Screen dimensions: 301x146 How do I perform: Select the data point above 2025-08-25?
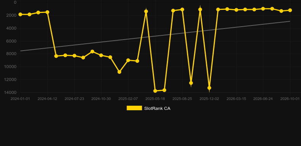coord(182,10)
